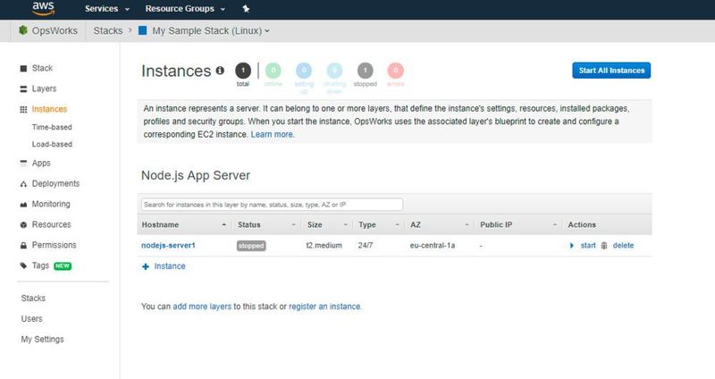The image size is (715, 379).
Task: Click the Instances info icon
Action: pos(220,71)
